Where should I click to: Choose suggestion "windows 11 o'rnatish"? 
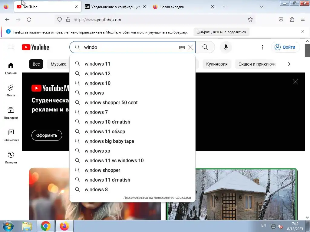pyautogui.click(x=133, y=180)
